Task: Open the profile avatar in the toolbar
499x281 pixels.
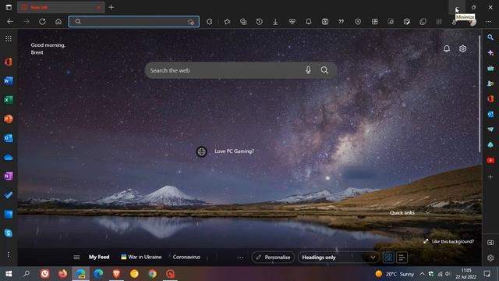Action: (473, 22)
